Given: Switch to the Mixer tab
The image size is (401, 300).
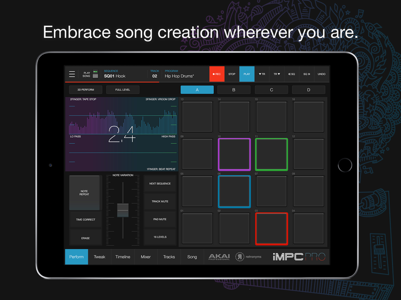Looking at the screenshot, I should pos(146,257).
